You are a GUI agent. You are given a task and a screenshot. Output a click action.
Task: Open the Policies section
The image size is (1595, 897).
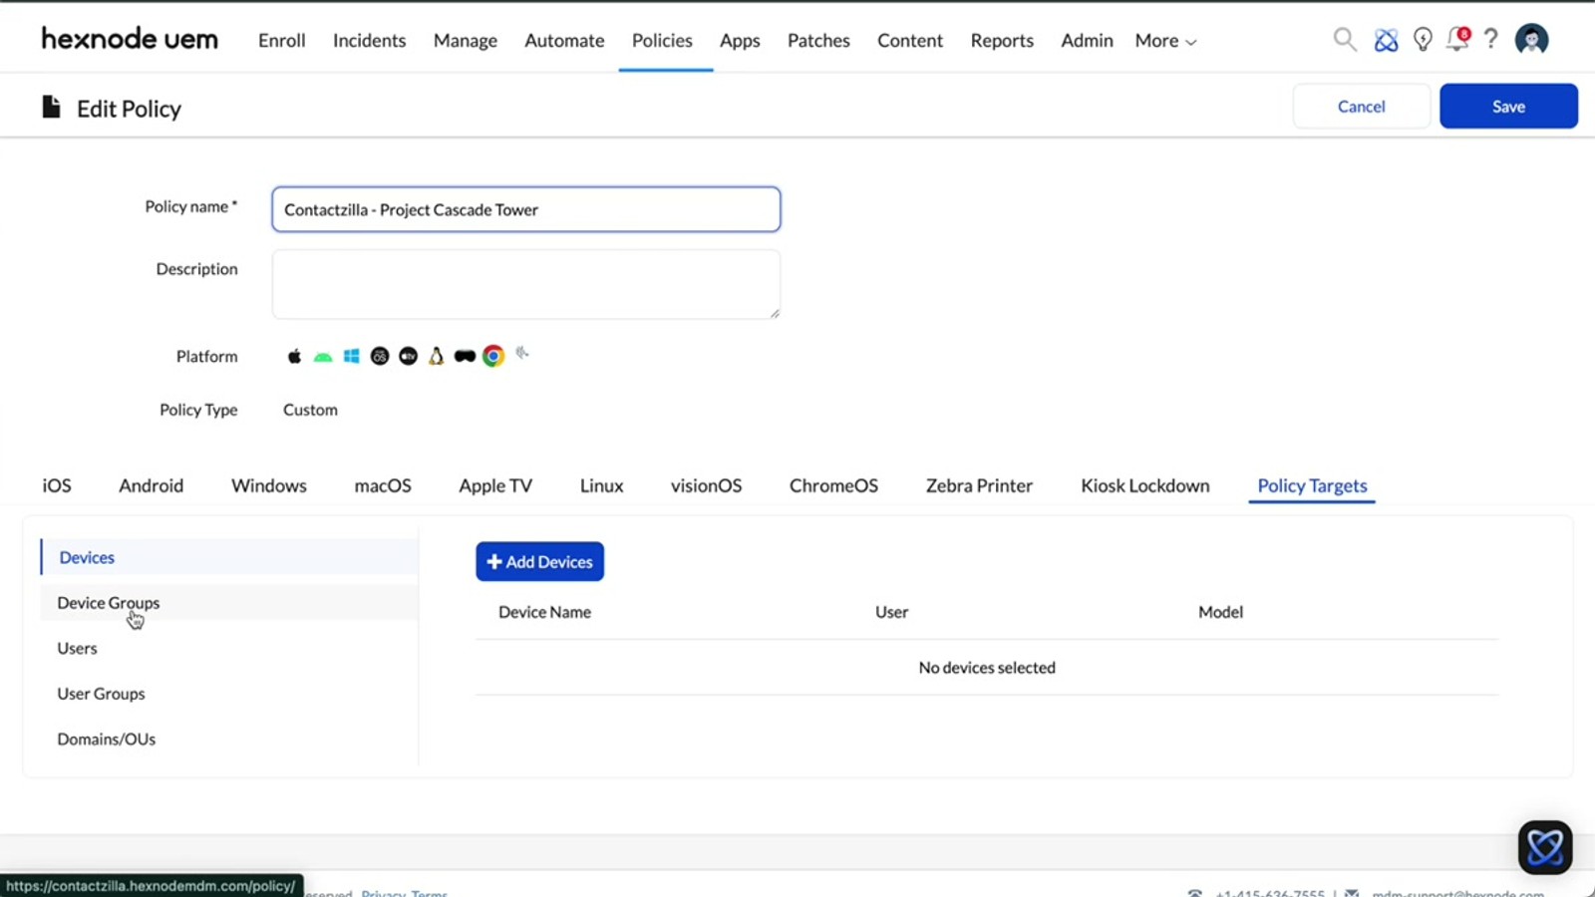click(x=662, y=41)
